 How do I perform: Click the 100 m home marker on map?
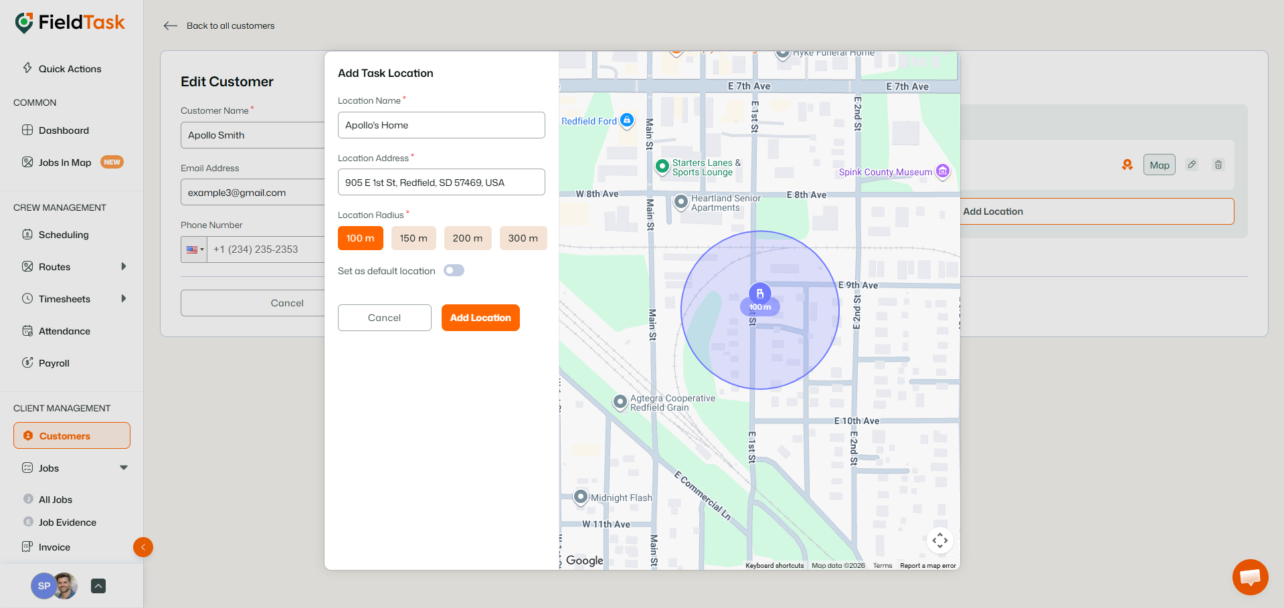pyautogui.click(x=760, y=299)
